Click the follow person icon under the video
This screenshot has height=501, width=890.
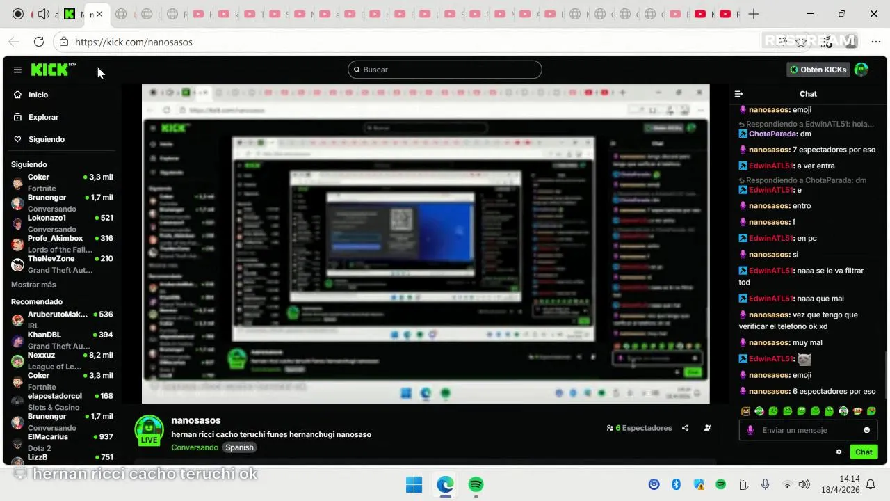point(707,428)
